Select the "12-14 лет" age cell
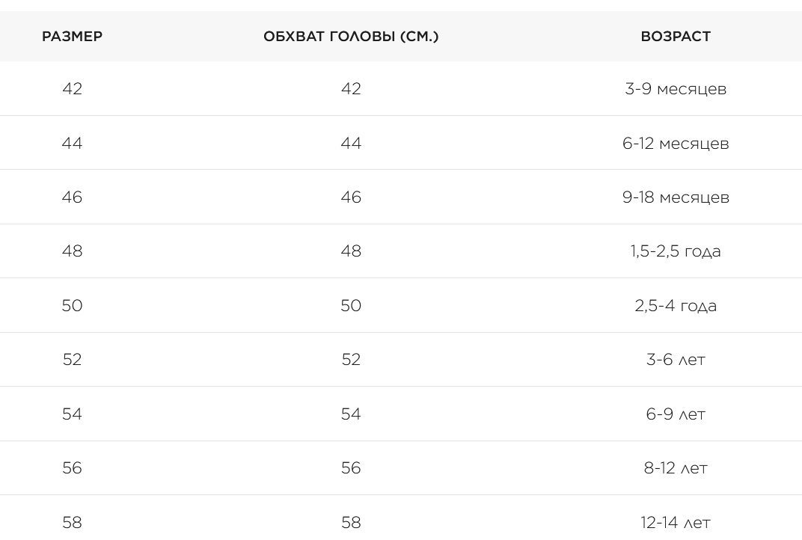Screen dimensions: 802x540 (x=676, y=522)
